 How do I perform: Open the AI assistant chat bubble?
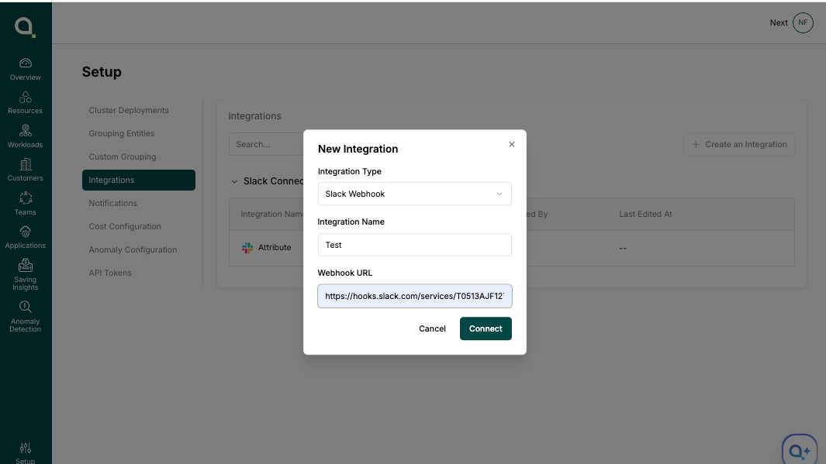800,450
